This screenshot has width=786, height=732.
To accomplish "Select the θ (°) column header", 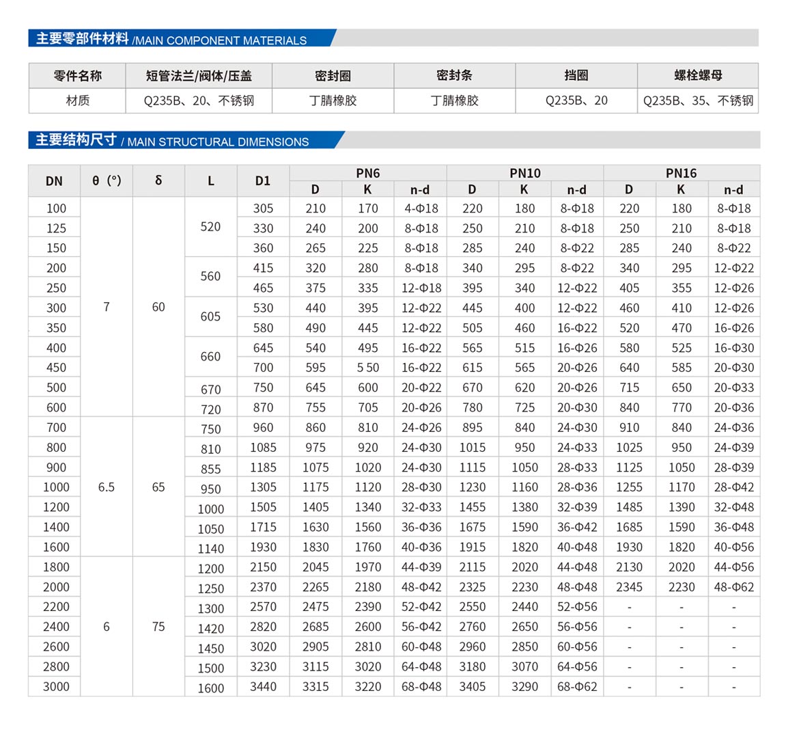I will coord(107,181).
